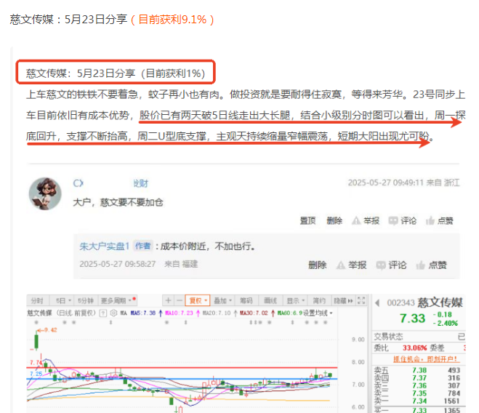This screenshot has height=413, width=479.
Task: Open moving average settings gear icon
Action: [113, 313]
